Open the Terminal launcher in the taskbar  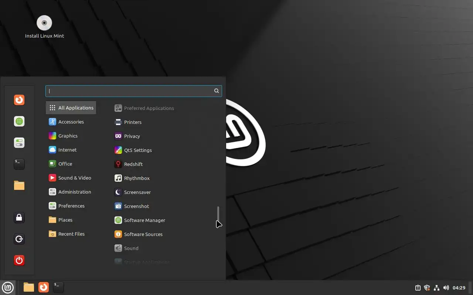(x=58, y=287)
